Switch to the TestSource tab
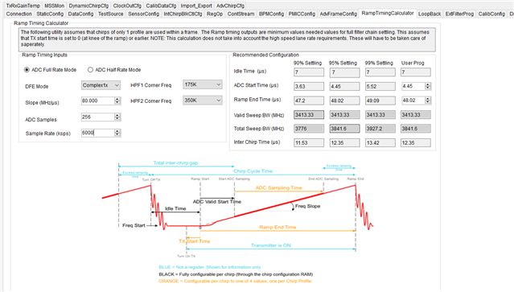The width and height of the screenshot is (514, 292). pos(111,14)
